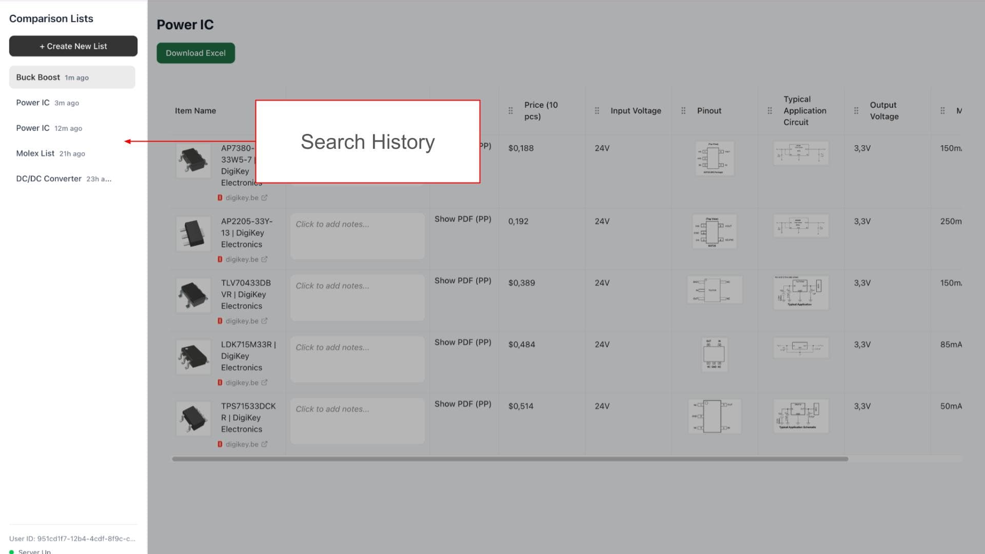985x554 pixels.
Task: Click the drag handle beside Pinout header
Action: coord(683,110)
